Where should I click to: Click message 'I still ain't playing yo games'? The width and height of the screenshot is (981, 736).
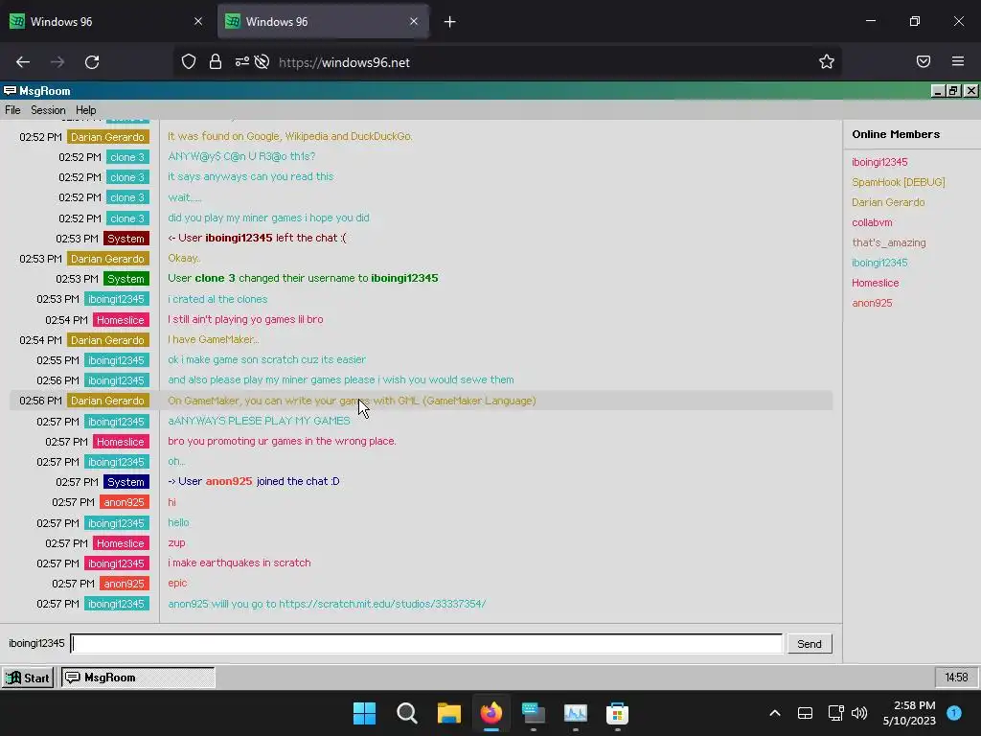[245, 319]
